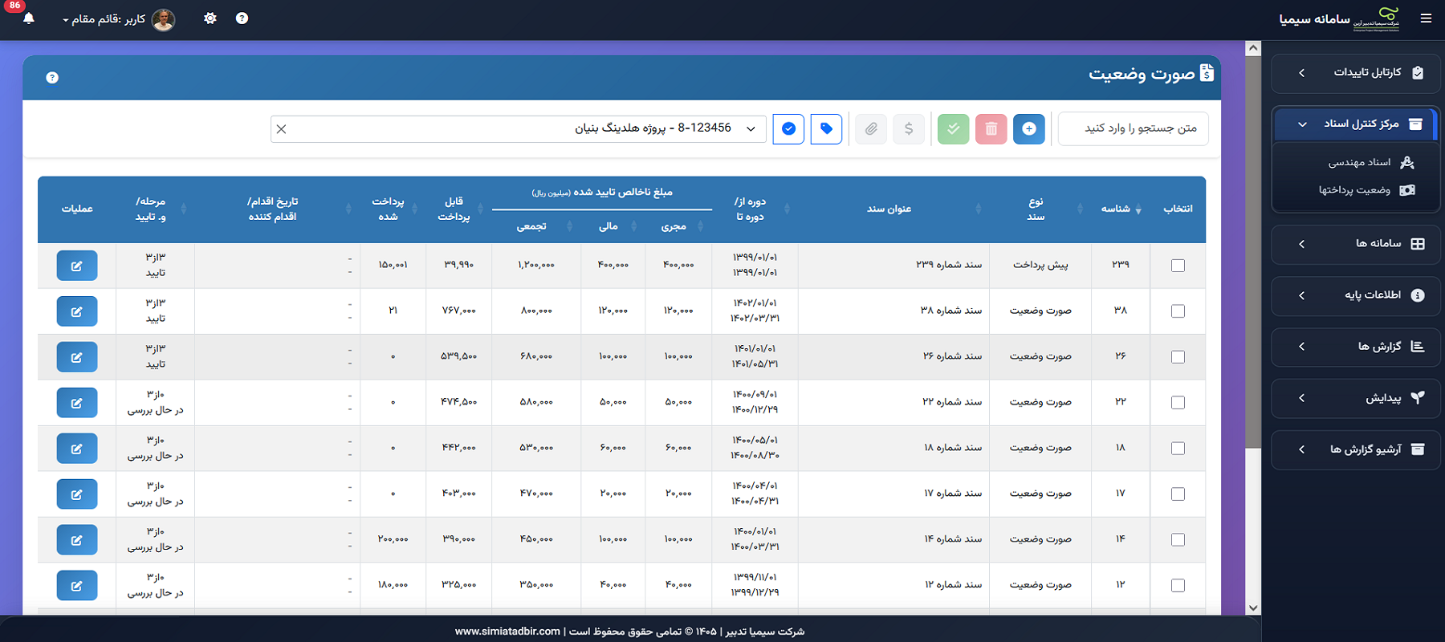Image resolution: width=1445 pixels, height=642 pixels.
Task: Open edit action for document 239
Action: click(77, 266)
